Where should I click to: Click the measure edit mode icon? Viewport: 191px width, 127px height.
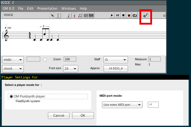86,16
